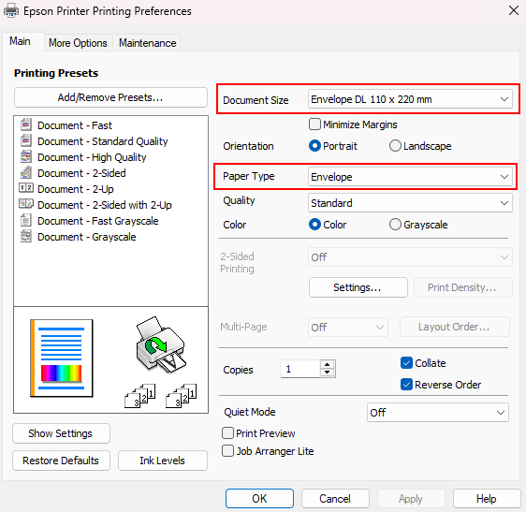This screenshot has height=512, width=526.
Task: Click the Document - 2-Sided preset icon
Action: coord(26,172)
